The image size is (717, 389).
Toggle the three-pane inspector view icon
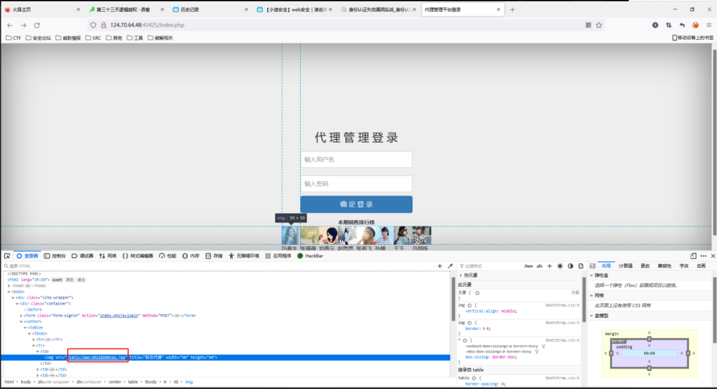(593, 266)
